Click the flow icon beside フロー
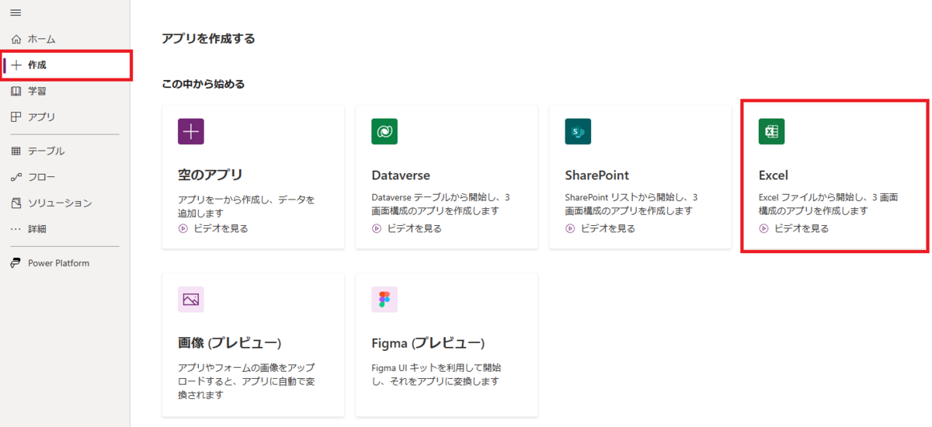This screenshot has height=427, width=932. pos(16,177)
